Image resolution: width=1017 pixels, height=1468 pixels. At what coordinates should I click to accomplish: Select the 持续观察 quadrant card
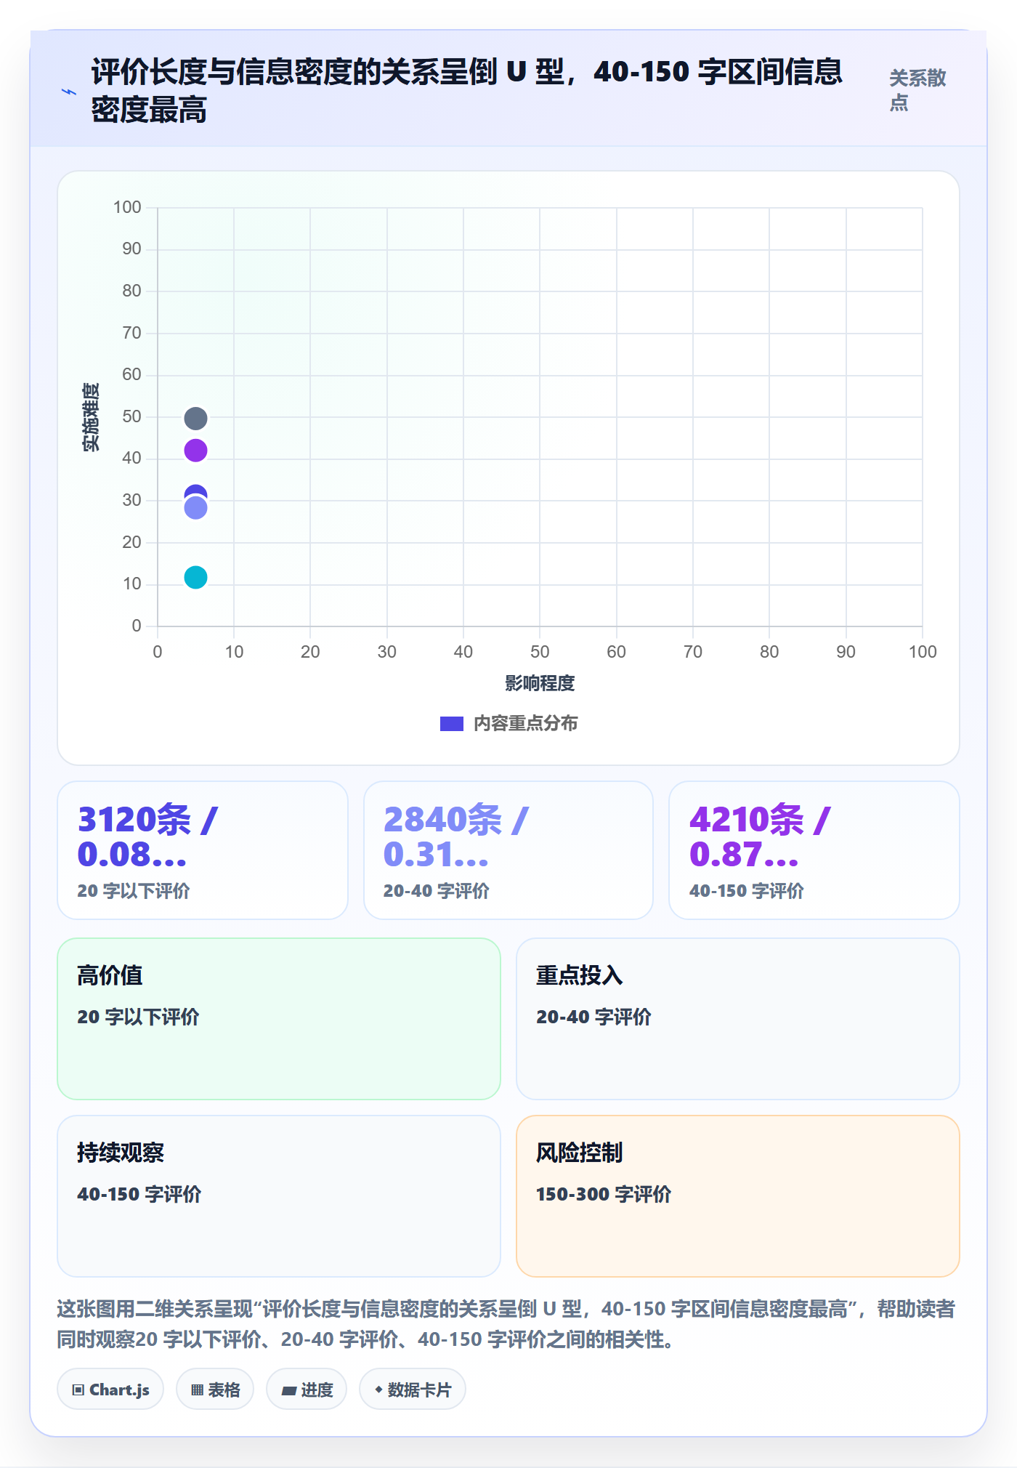(x=279, y=1196)
